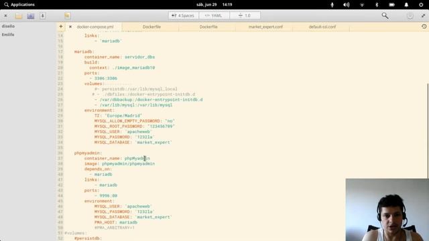This screenshot has height=241, width=429.
Task: Switch to the market_expert.conf tab
Action: pos(265,27)
